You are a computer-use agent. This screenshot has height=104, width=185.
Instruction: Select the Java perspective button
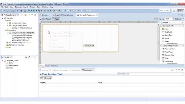[x=180, y=11]
